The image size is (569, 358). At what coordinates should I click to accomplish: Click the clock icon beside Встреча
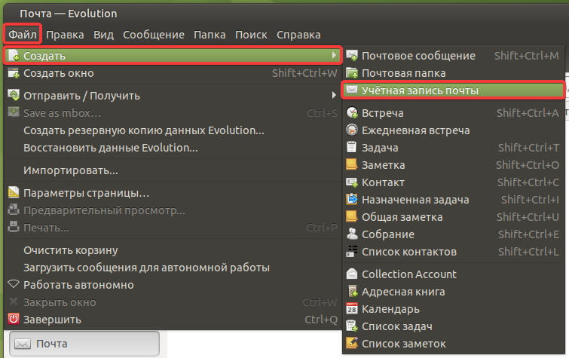point(352,113)
